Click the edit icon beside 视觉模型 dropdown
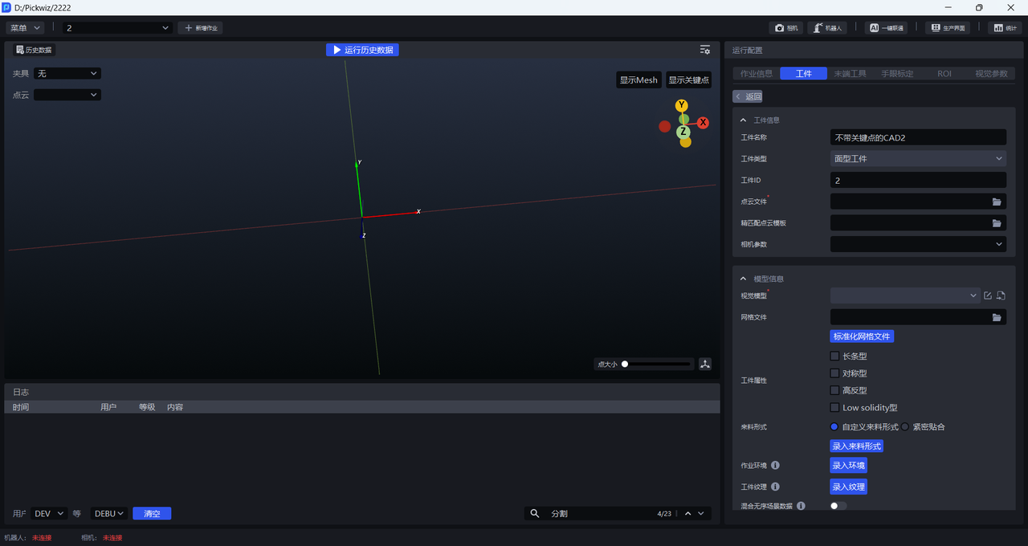 (x=988, y=295)
